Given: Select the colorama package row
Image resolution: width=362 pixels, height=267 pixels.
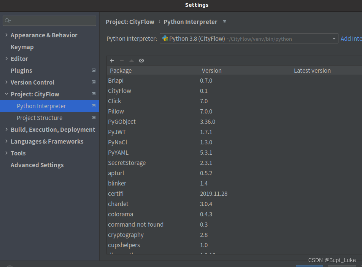Looking at the screenshot, I should click(234, 214).
